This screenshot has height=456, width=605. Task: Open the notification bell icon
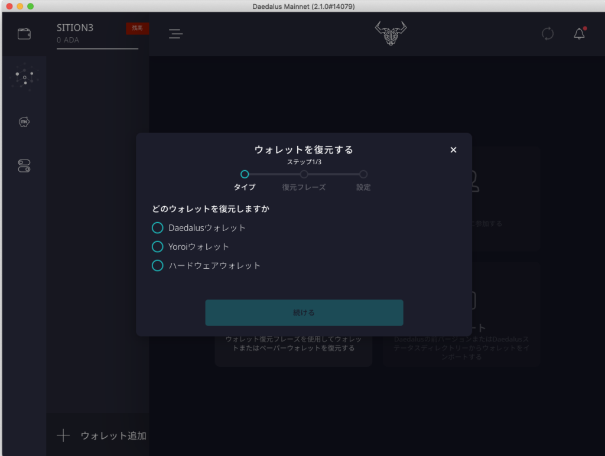pos(579,34)
